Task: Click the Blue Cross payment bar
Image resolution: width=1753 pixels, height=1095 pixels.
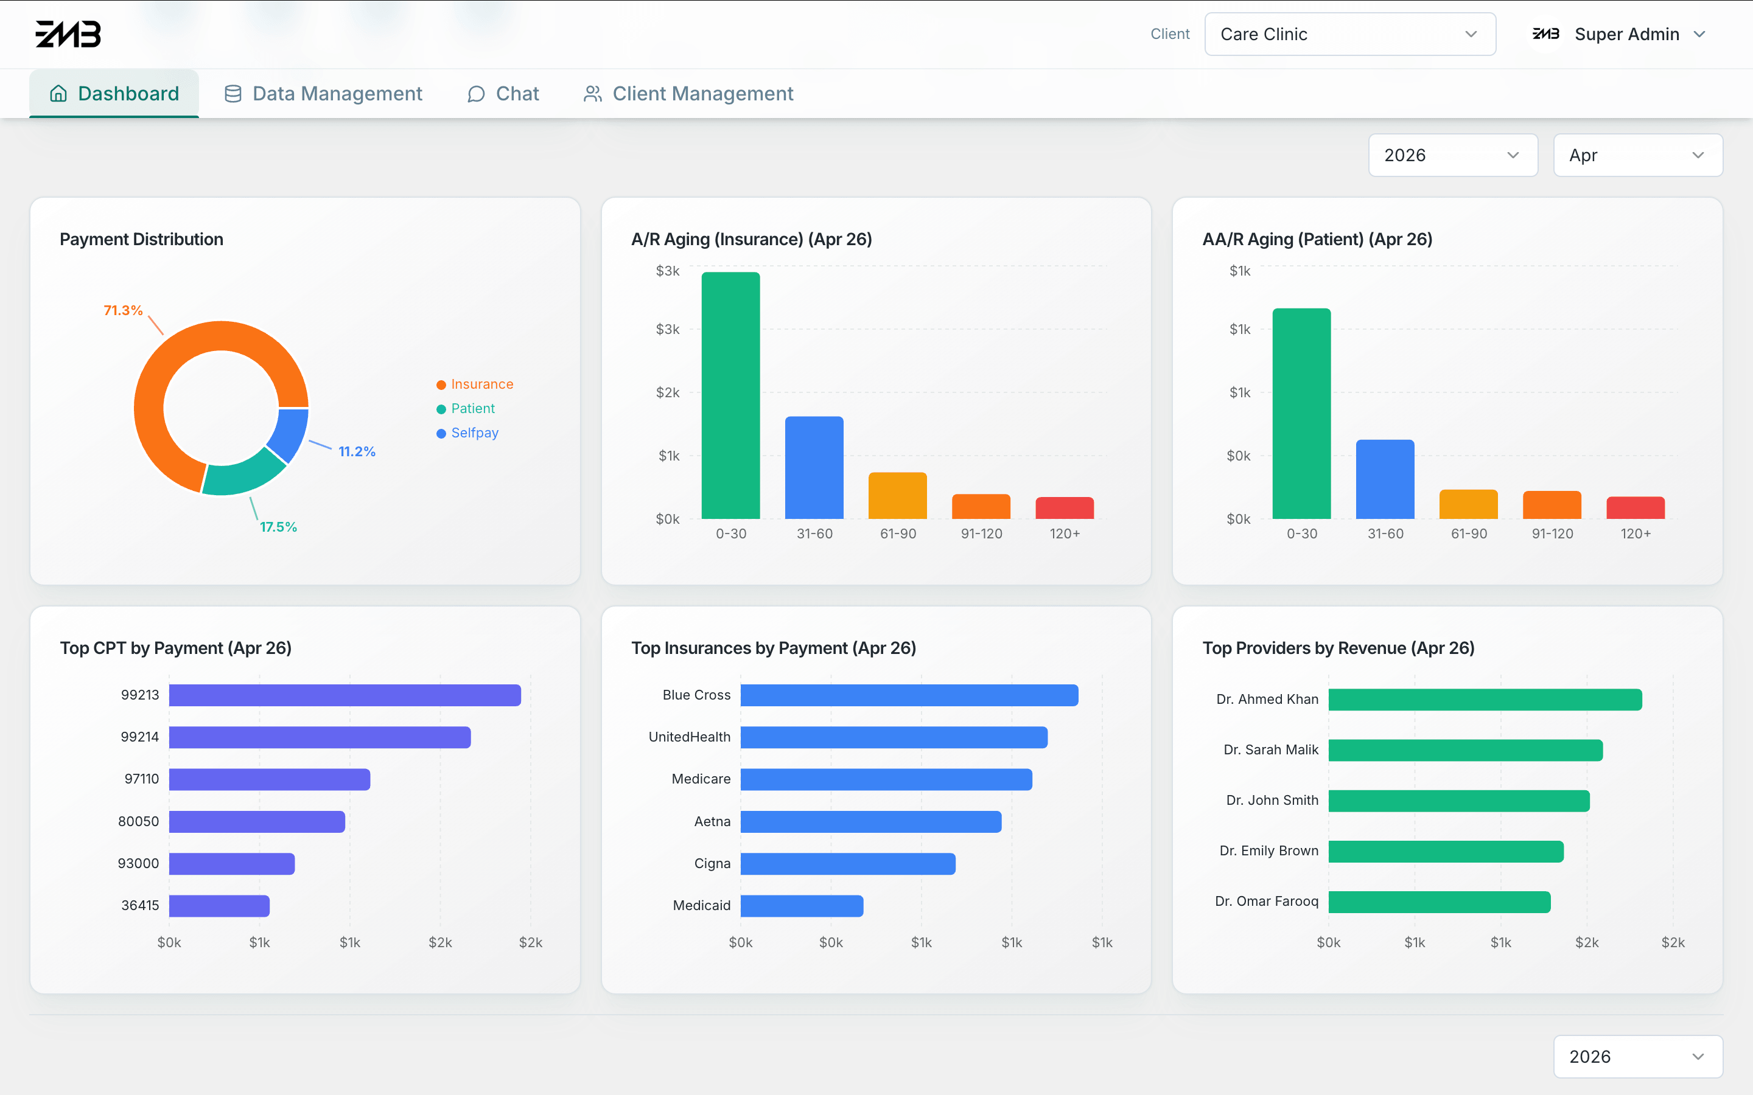Action: (909, 695)
